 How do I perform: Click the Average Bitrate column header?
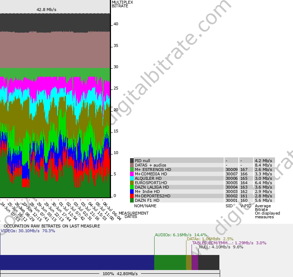(267, 211)
